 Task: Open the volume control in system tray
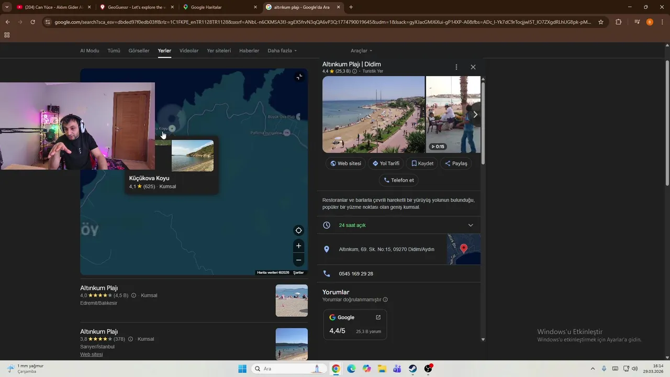pyautogui.click(x=635, y=369)
